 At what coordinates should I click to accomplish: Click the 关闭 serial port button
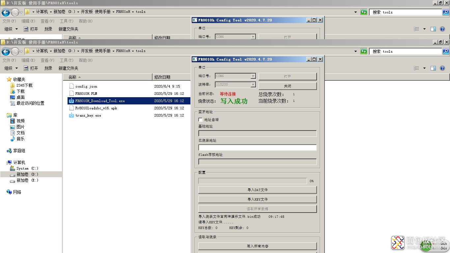(288, 86)
